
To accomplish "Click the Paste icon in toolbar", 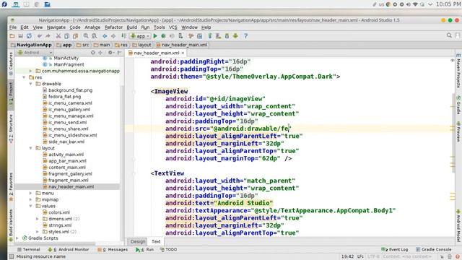I will coord(75,36).
